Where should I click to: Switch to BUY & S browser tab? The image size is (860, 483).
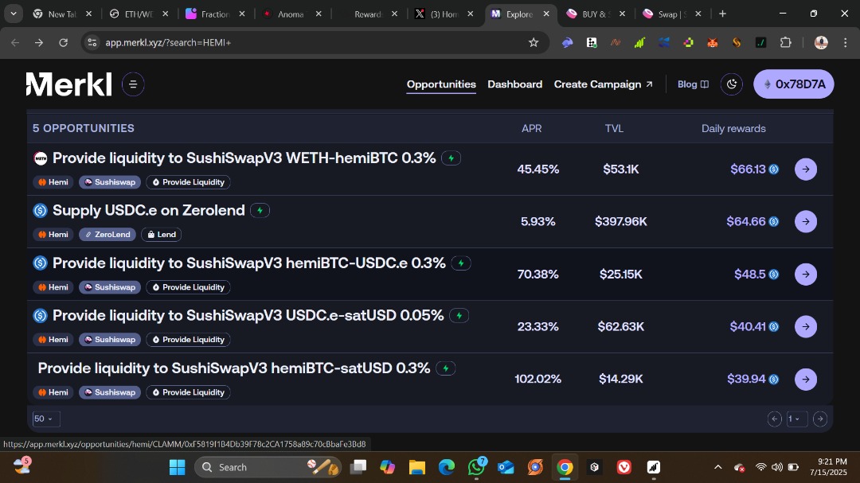[x=596, y=14]
